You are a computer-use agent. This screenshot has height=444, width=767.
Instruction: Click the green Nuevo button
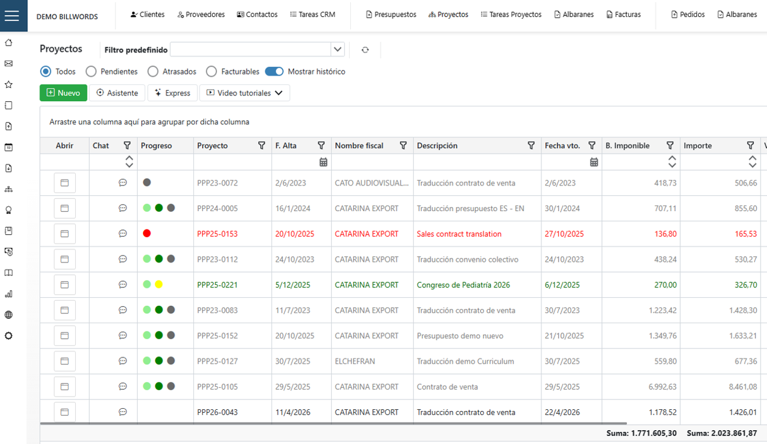63,93
